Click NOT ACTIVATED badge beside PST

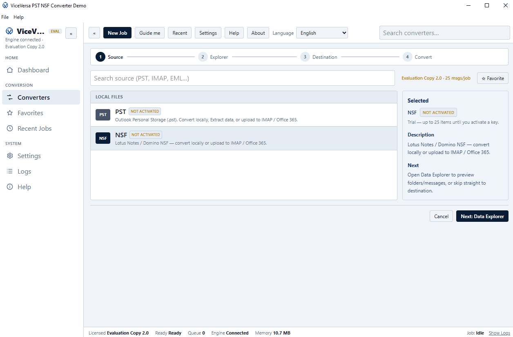pos(145,111)
